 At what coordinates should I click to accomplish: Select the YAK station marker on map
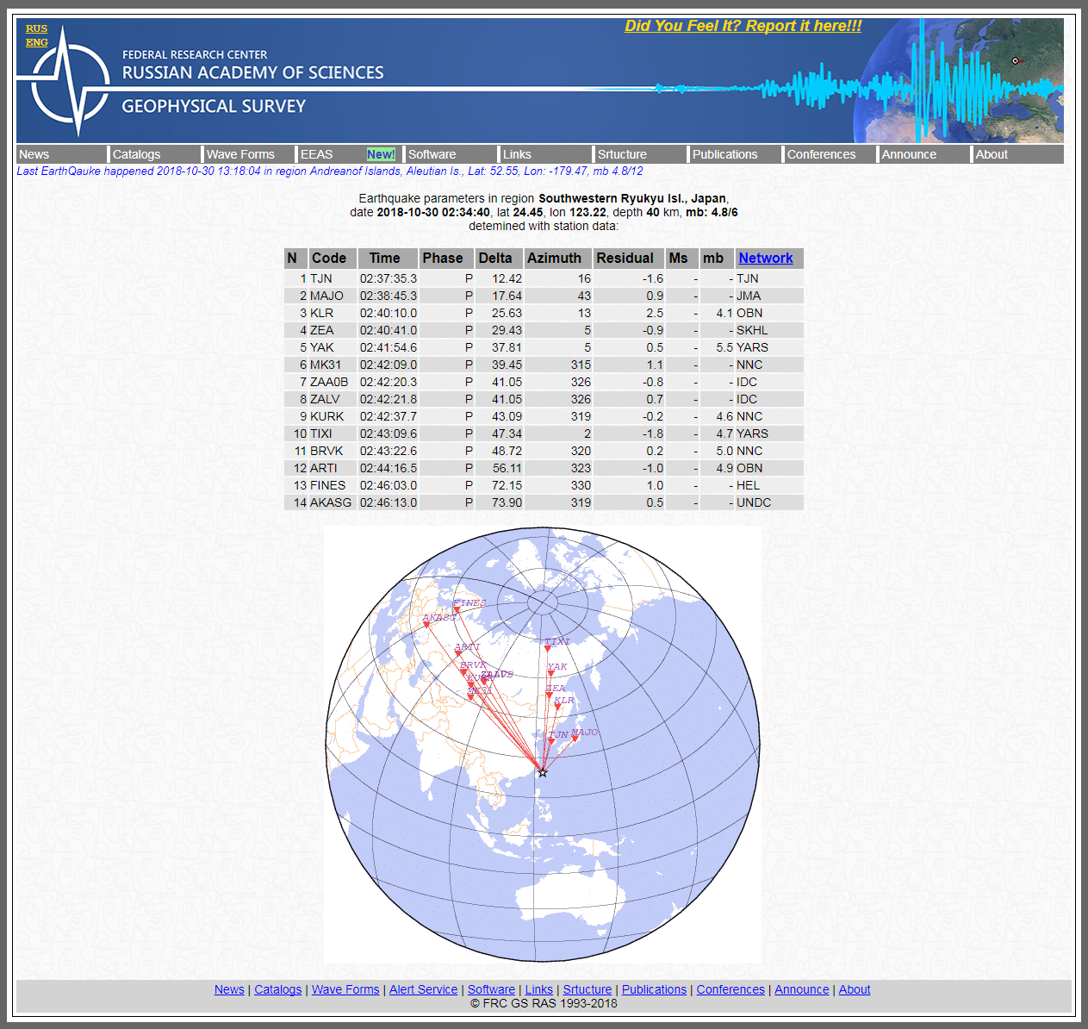click(550, 673)
